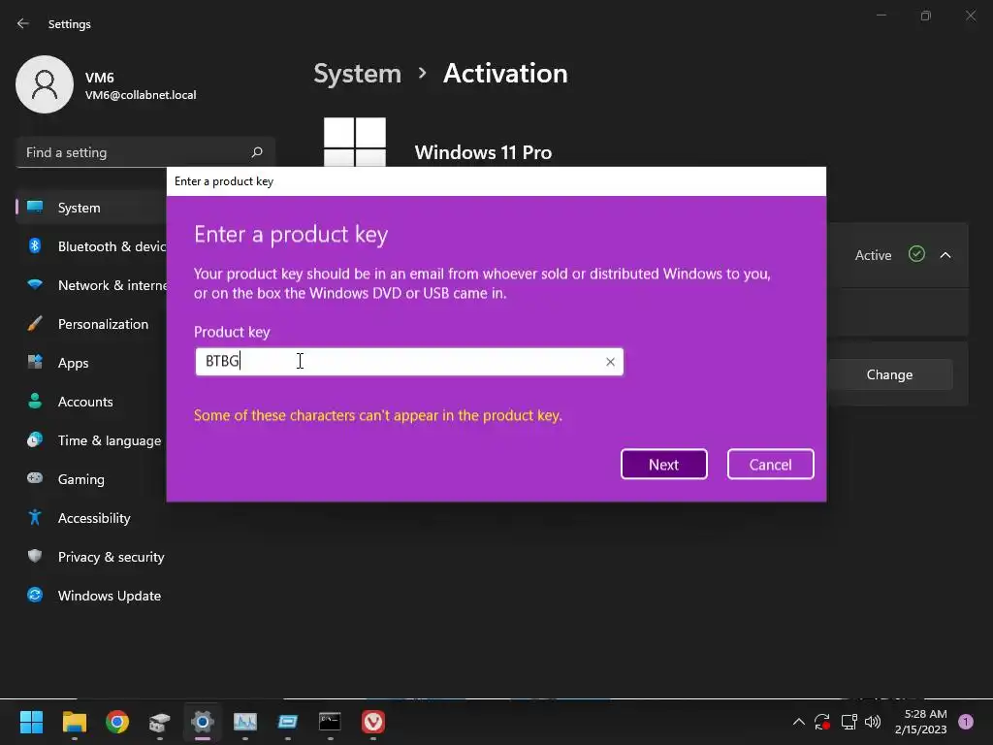This screenshot has height=745, width=993.
Task: Open the terminal window from taskbar
Action: pyautogui.click(x=330, y=722)
